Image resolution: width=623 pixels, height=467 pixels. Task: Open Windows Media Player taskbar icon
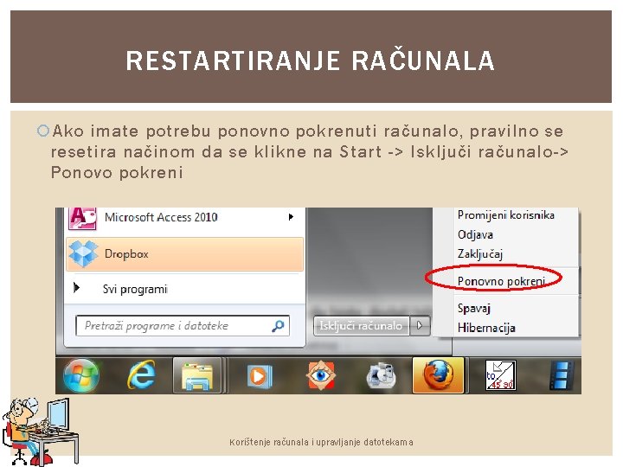[259, 375]
